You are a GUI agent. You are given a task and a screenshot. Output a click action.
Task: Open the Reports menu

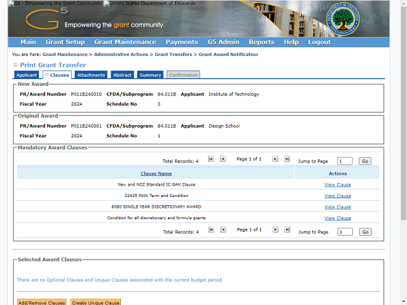tap(261, 42)
